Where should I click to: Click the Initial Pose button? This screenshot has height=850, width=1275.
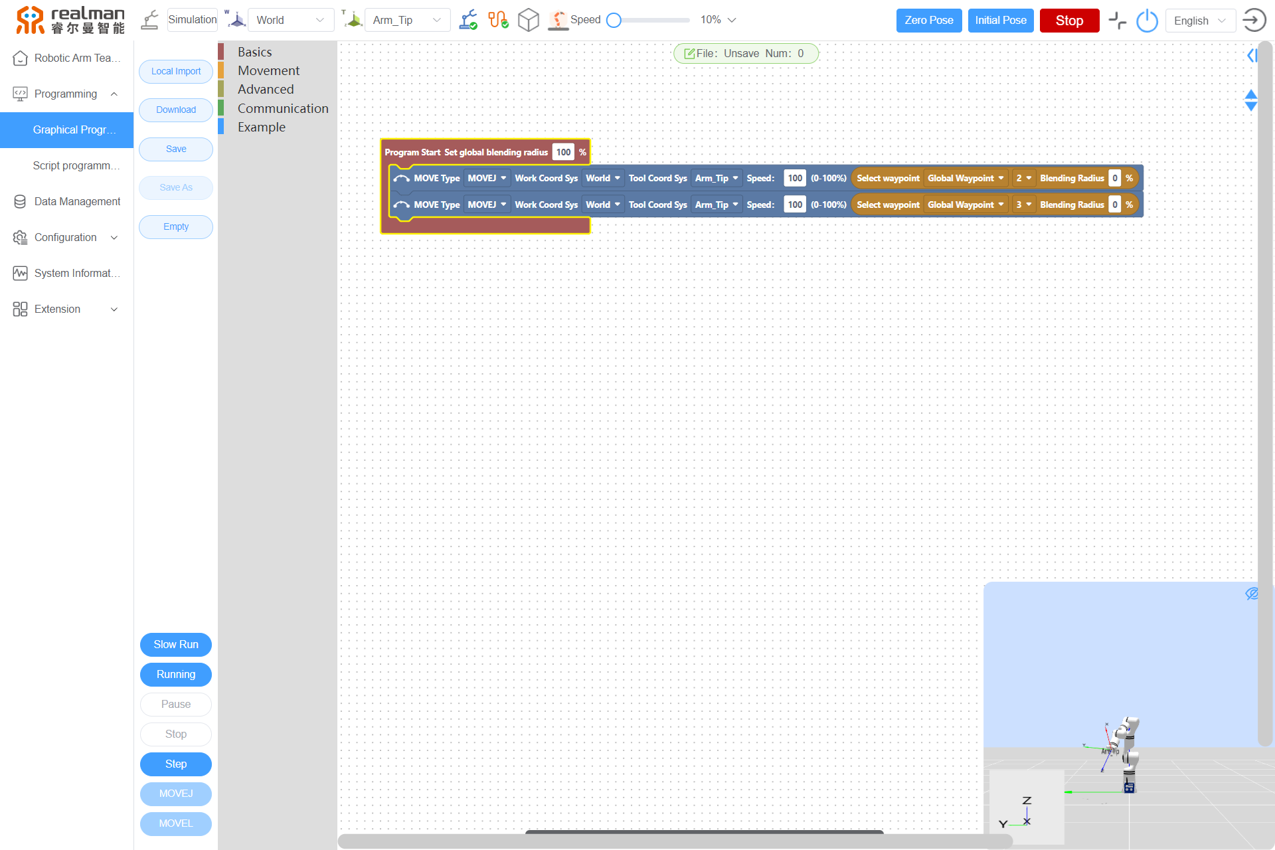tap(1001, 19)
